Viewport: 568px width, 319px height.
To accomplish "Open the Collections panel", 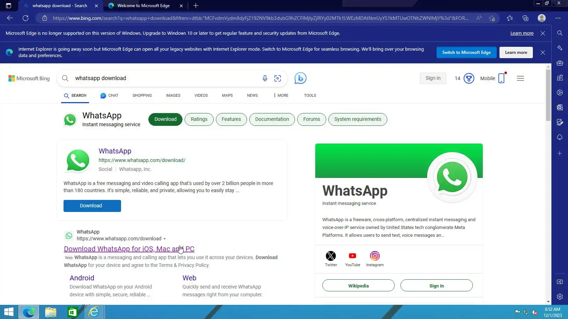I will pyautogui.click(x=525, y=18).
